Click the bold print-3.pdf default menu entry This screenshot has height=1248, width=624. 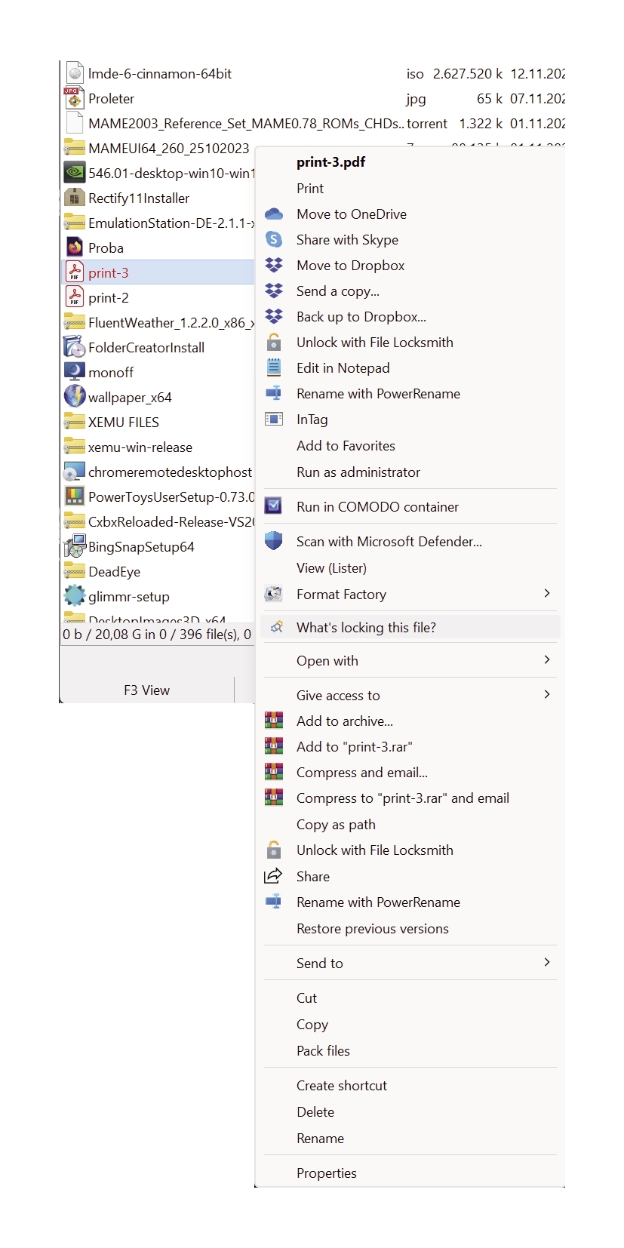(x=330, y=162)
